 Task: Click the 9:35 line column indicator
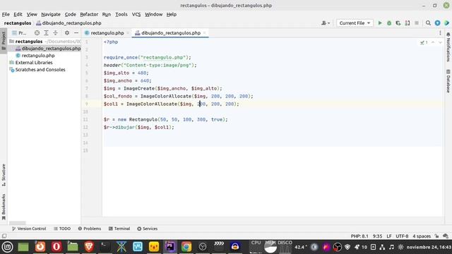[x=377, y=236]
